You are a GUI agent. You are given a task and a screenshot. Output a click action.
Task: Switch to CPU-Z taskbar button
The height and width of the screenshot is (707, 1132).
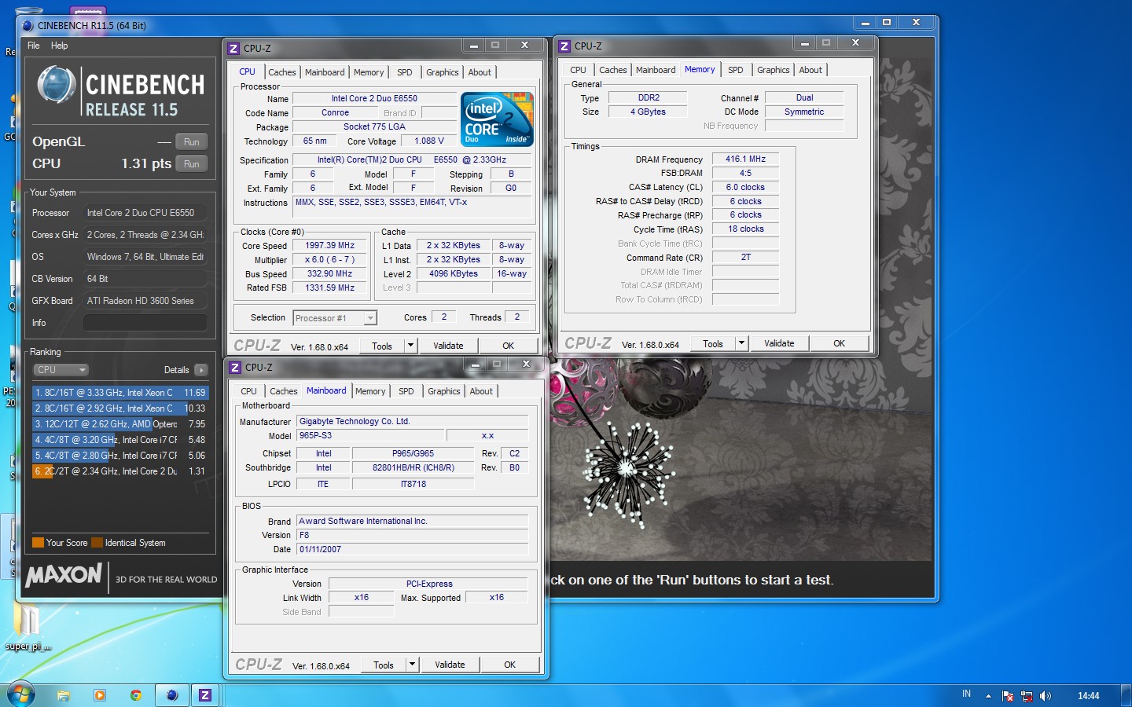205,695
